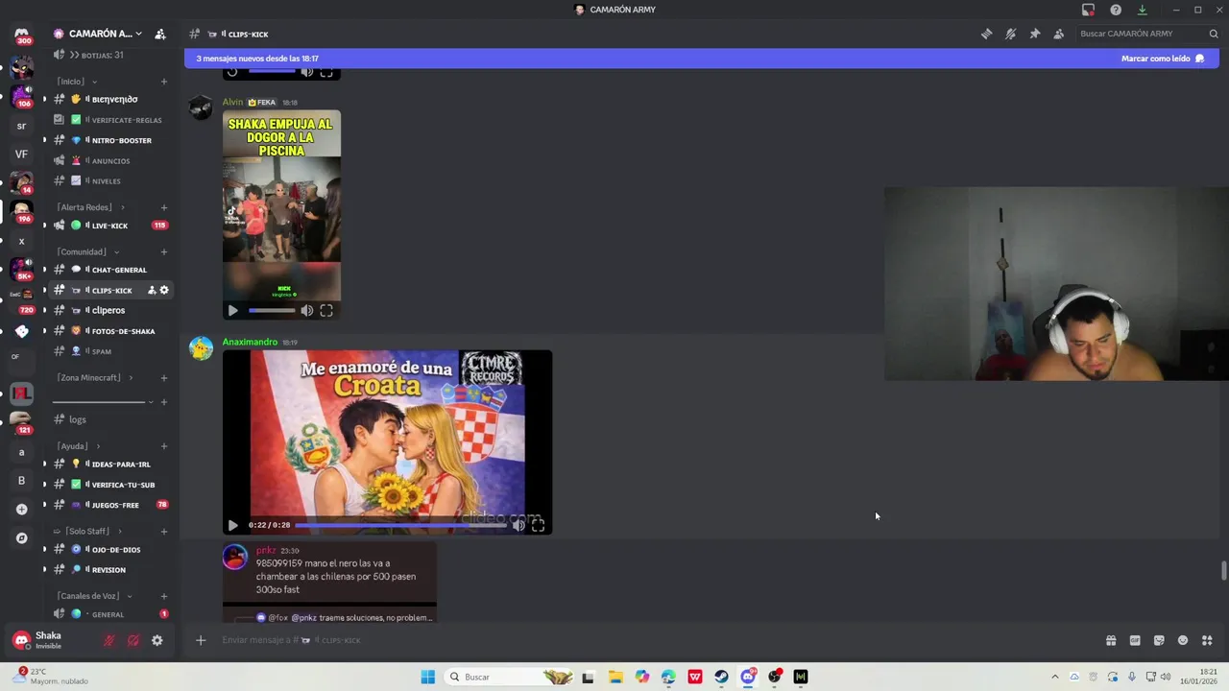Open the logs channel

pyautogui.click(x=110, y=419)
